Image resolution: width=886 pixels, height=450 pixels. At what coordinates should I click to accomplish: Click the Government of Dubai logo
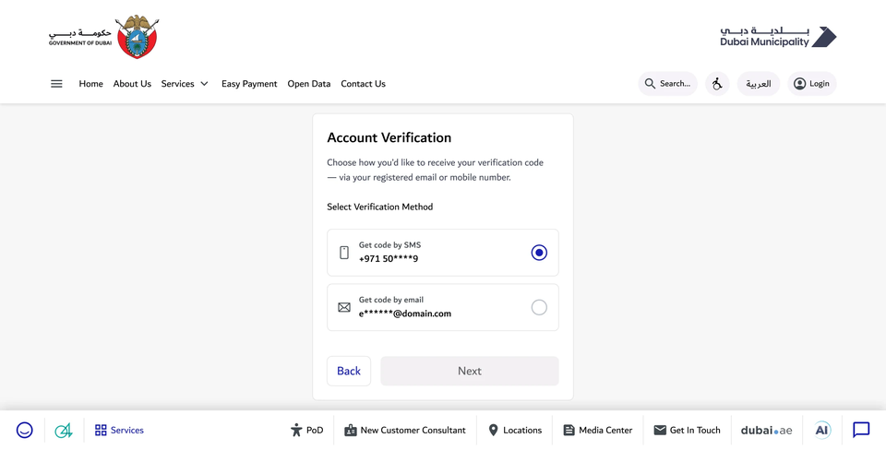click(x=103, y=37)
